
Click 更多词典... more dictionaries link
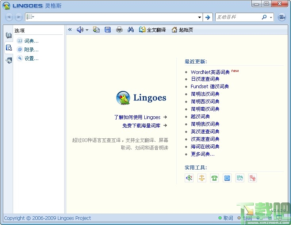pos(203,154)
